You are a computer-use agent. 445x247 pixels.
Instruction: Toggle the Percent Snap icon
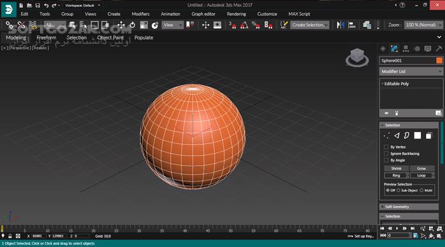click(x=256, y=25)
